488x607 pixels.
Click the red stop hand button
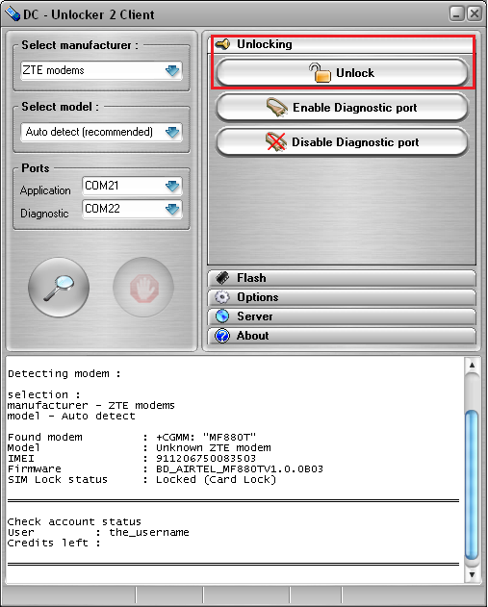tap(143, 288)
